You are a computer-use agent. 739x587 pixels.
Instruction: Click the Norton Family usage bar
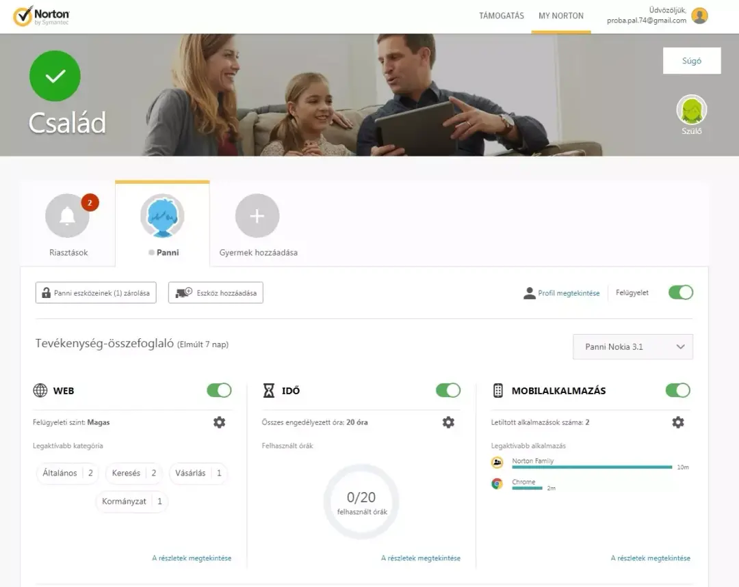tap(592, 467)
